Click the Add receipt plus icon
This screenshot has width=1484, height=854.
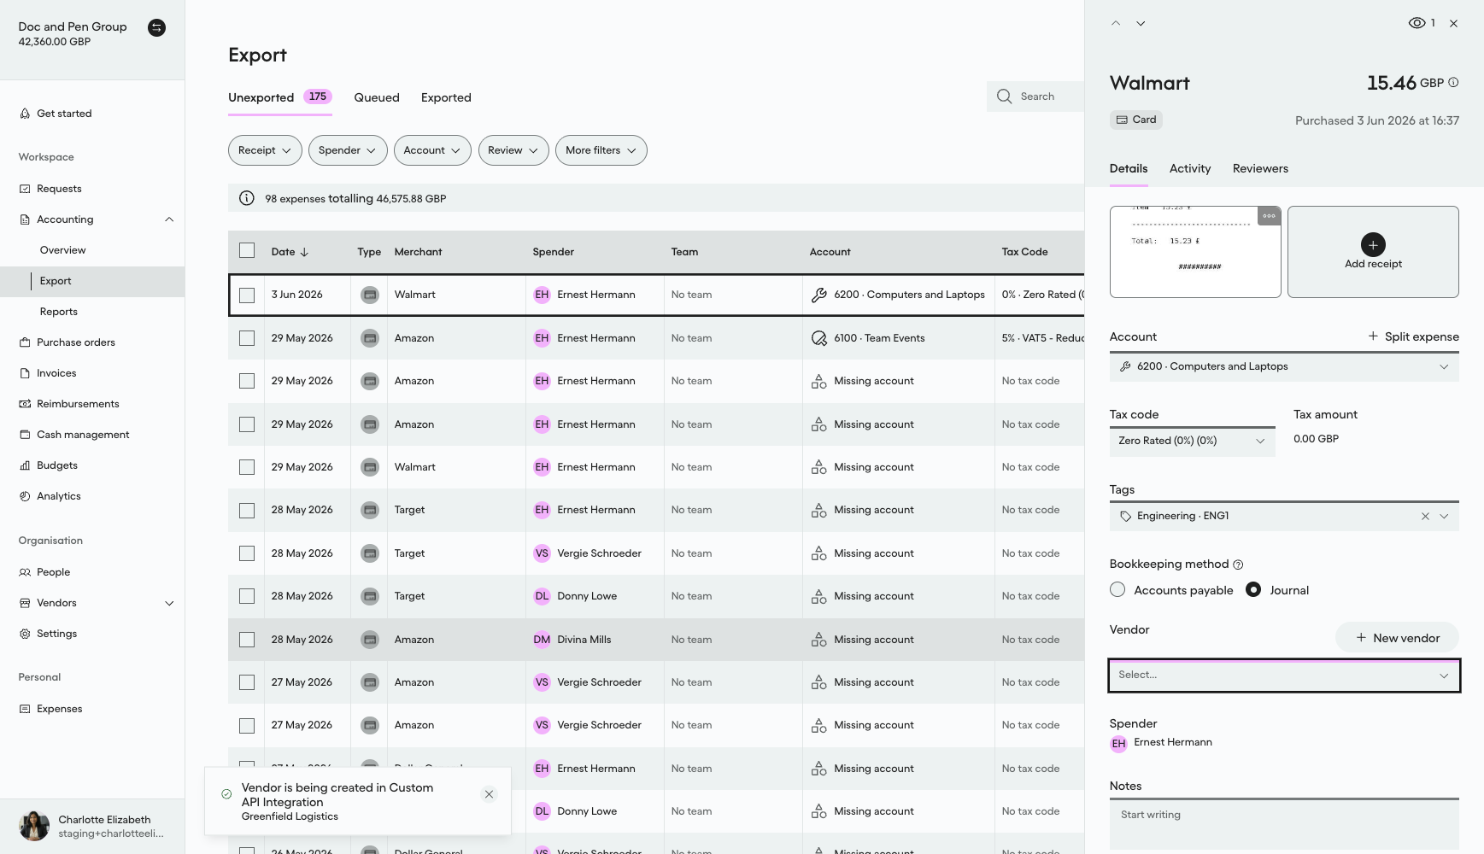1373,244
